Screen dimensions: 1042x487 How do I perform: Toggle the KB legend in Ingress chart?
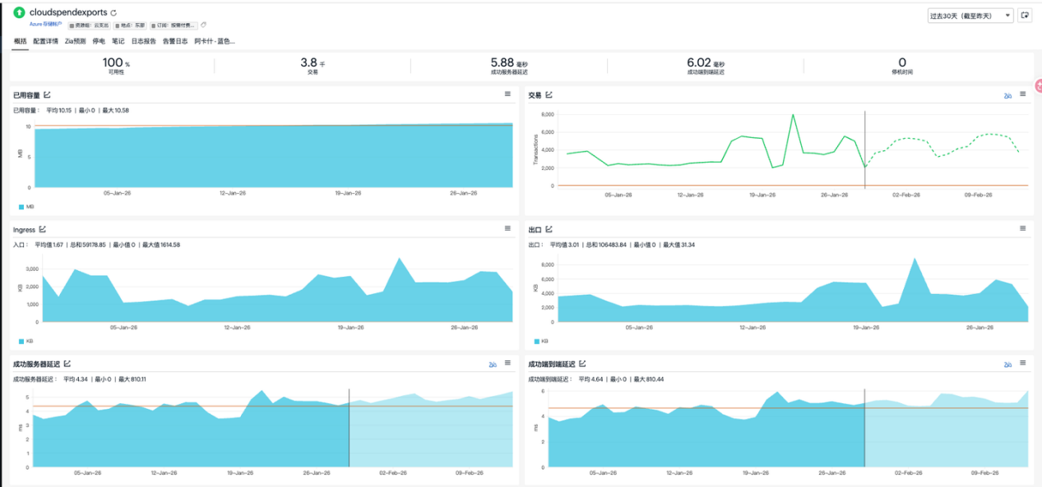coord(25,340)
